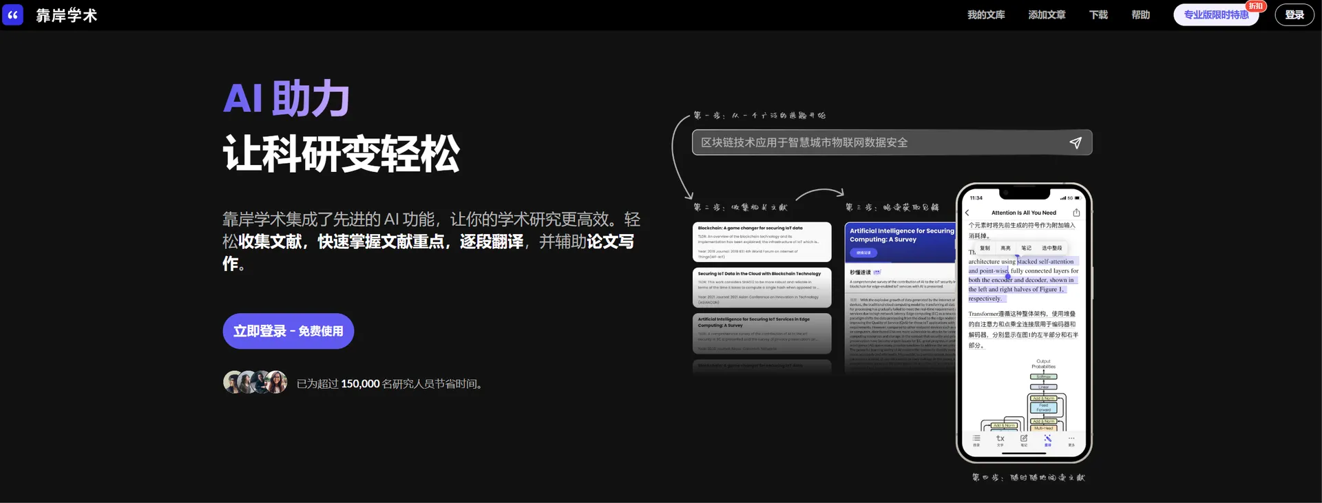Click the 靠岸学术 quote-mark logo icon
Viewport: 1322px width, 503px height.
point(12,14)
